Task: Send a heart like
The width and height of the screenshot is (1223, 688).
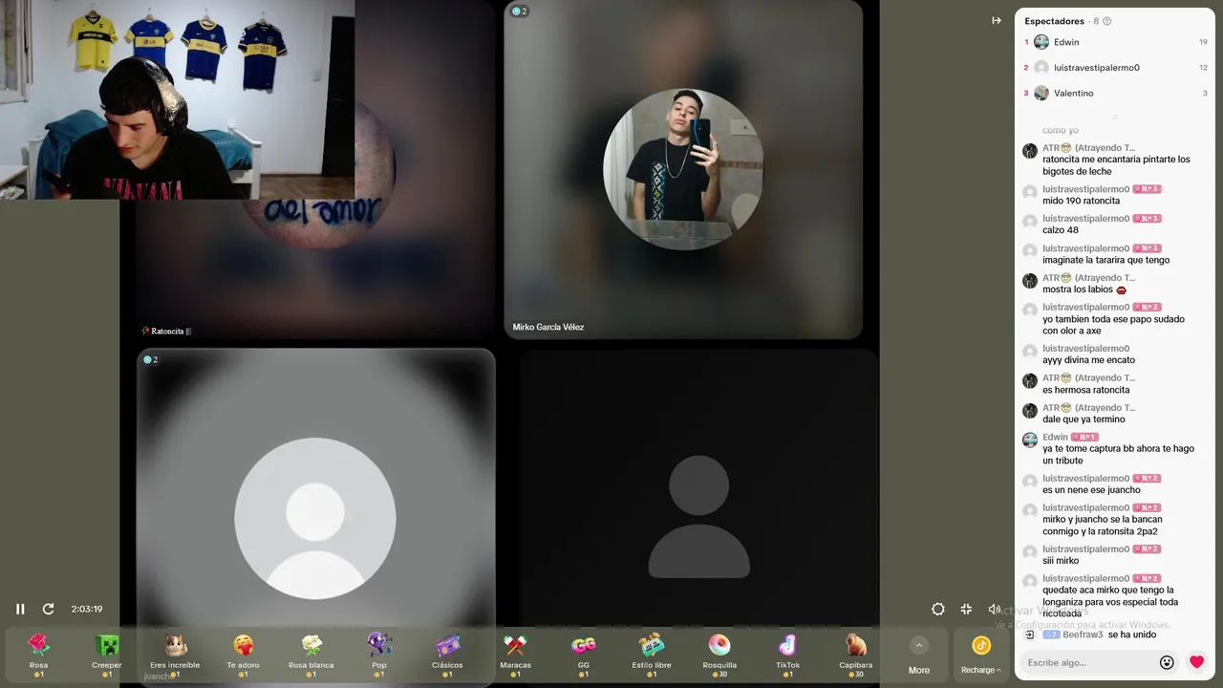Action: (1196, 662)
